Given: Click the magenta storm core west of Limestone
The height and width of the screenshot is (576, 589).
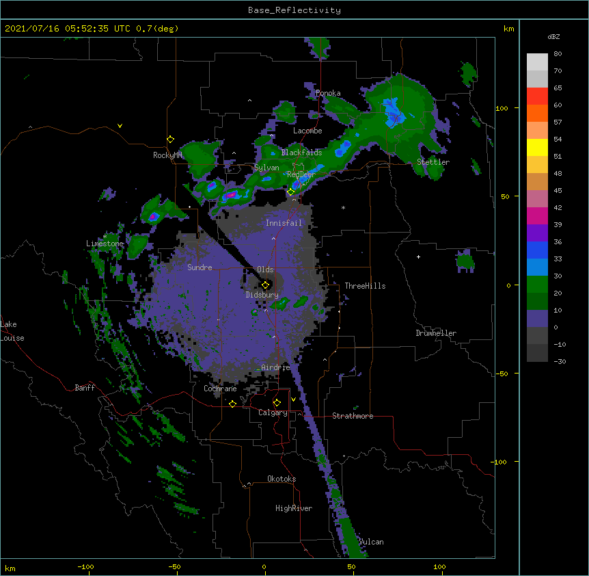Looking at the screenshot, I should [153, 217].
